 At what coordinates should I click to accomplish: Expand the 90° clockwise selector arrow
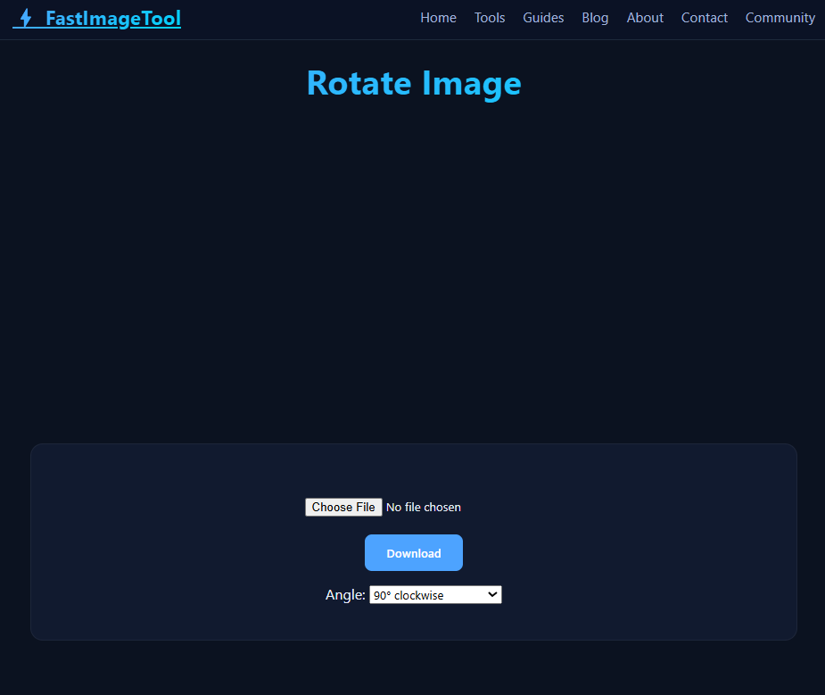(492, 594)
